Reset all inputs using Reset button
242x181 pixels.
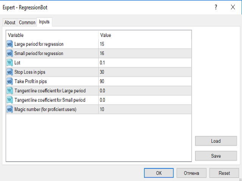click(x=224, y=173)
